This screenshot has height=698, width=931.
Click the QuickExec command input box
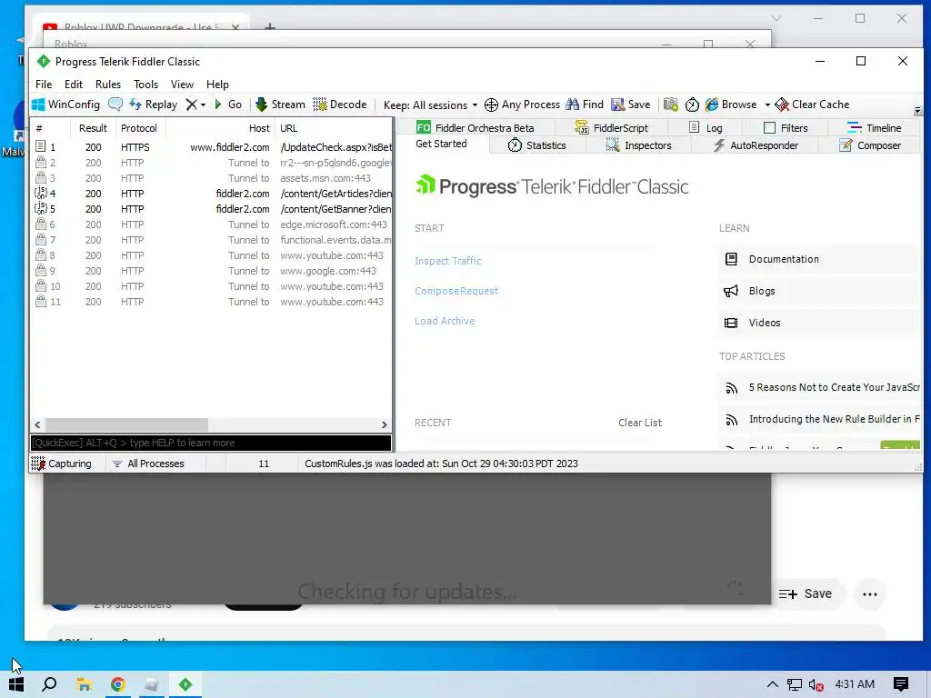click(211, 443)
